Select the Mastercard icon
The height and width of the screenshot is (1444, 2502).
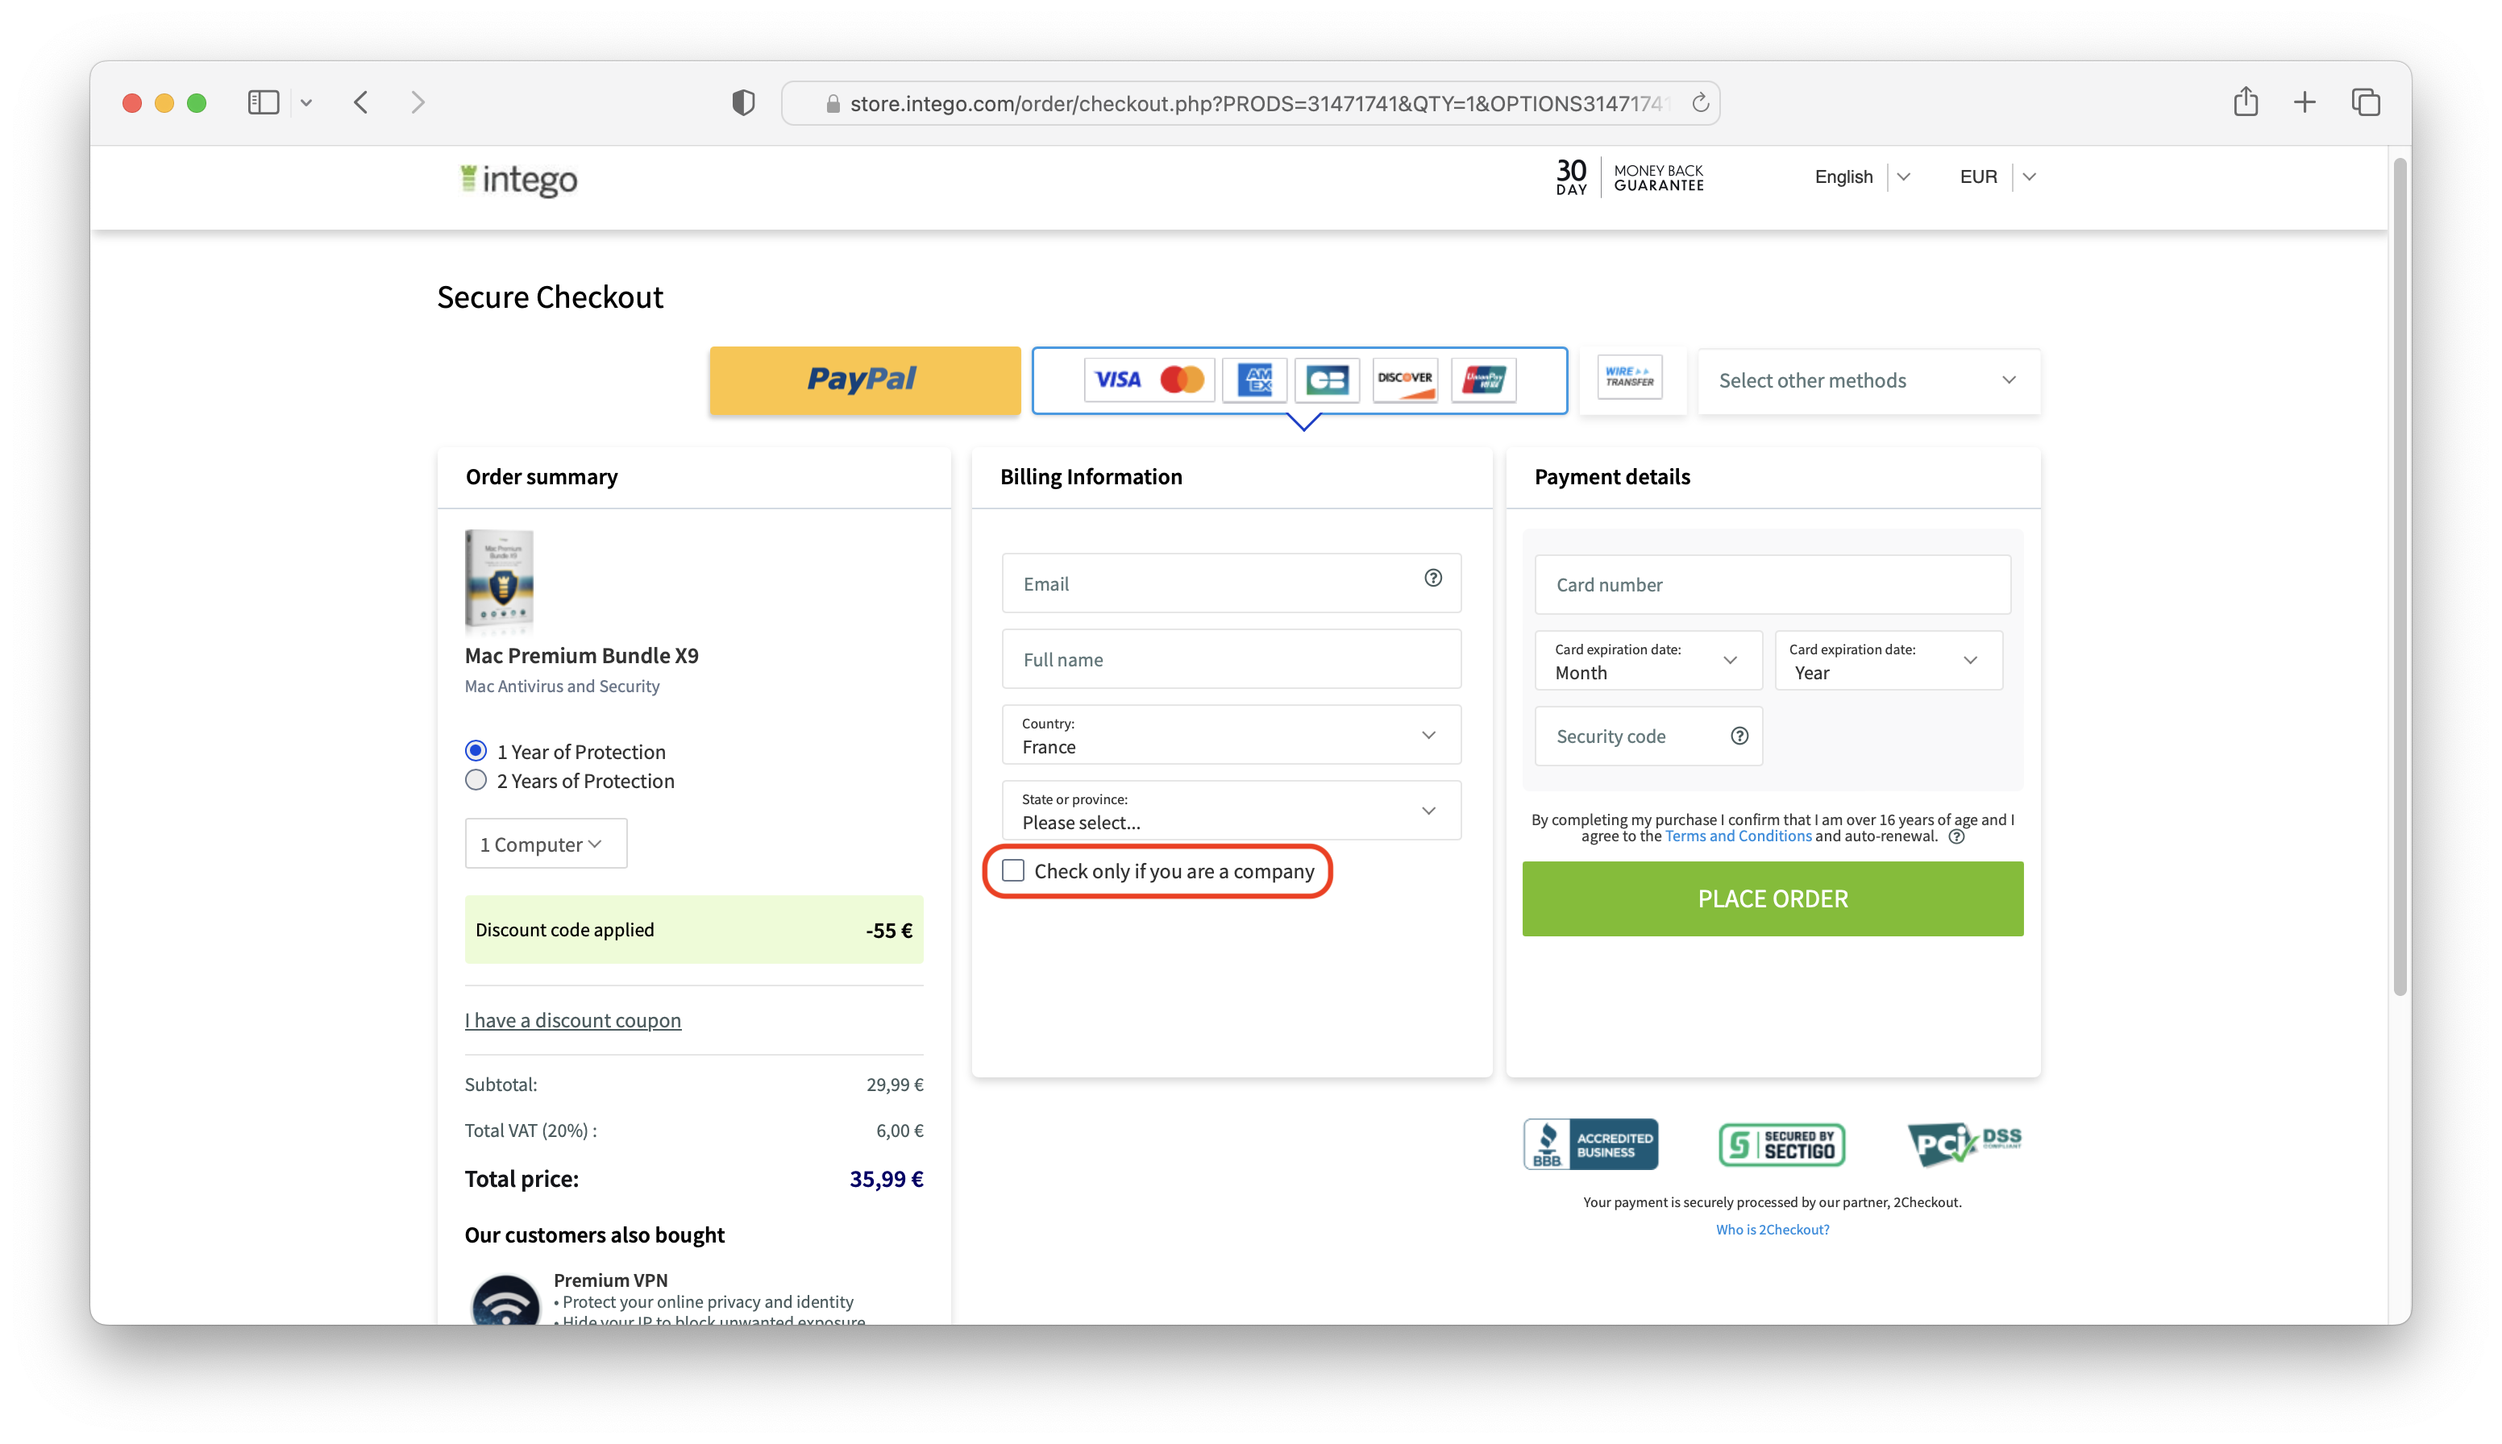pyautogui.click(x=1182, y=380)
